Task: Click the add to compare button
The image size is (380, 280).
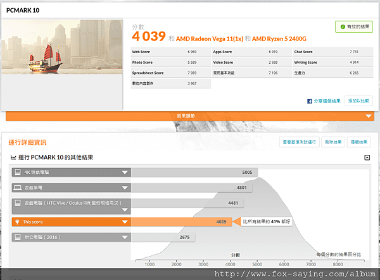Action: pos(358,101)
